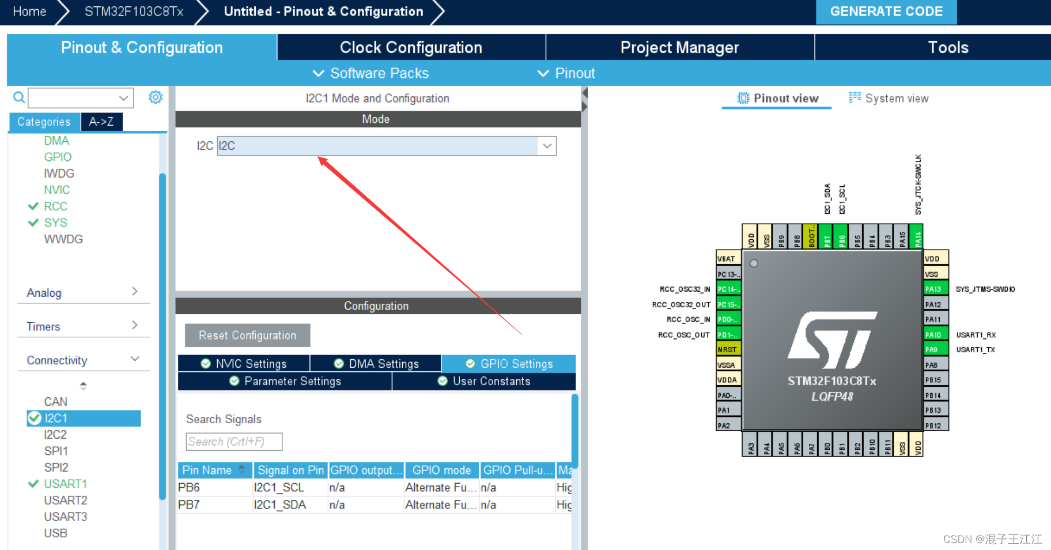Switch to DMA Settings tab
Screen dimensions: 1051x550
point(376,363)
